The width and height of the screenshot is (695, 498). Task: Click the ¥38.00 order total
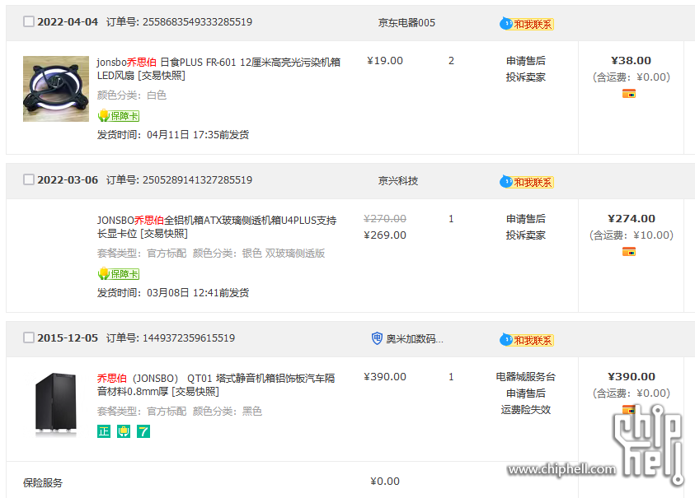pos(632,61)
